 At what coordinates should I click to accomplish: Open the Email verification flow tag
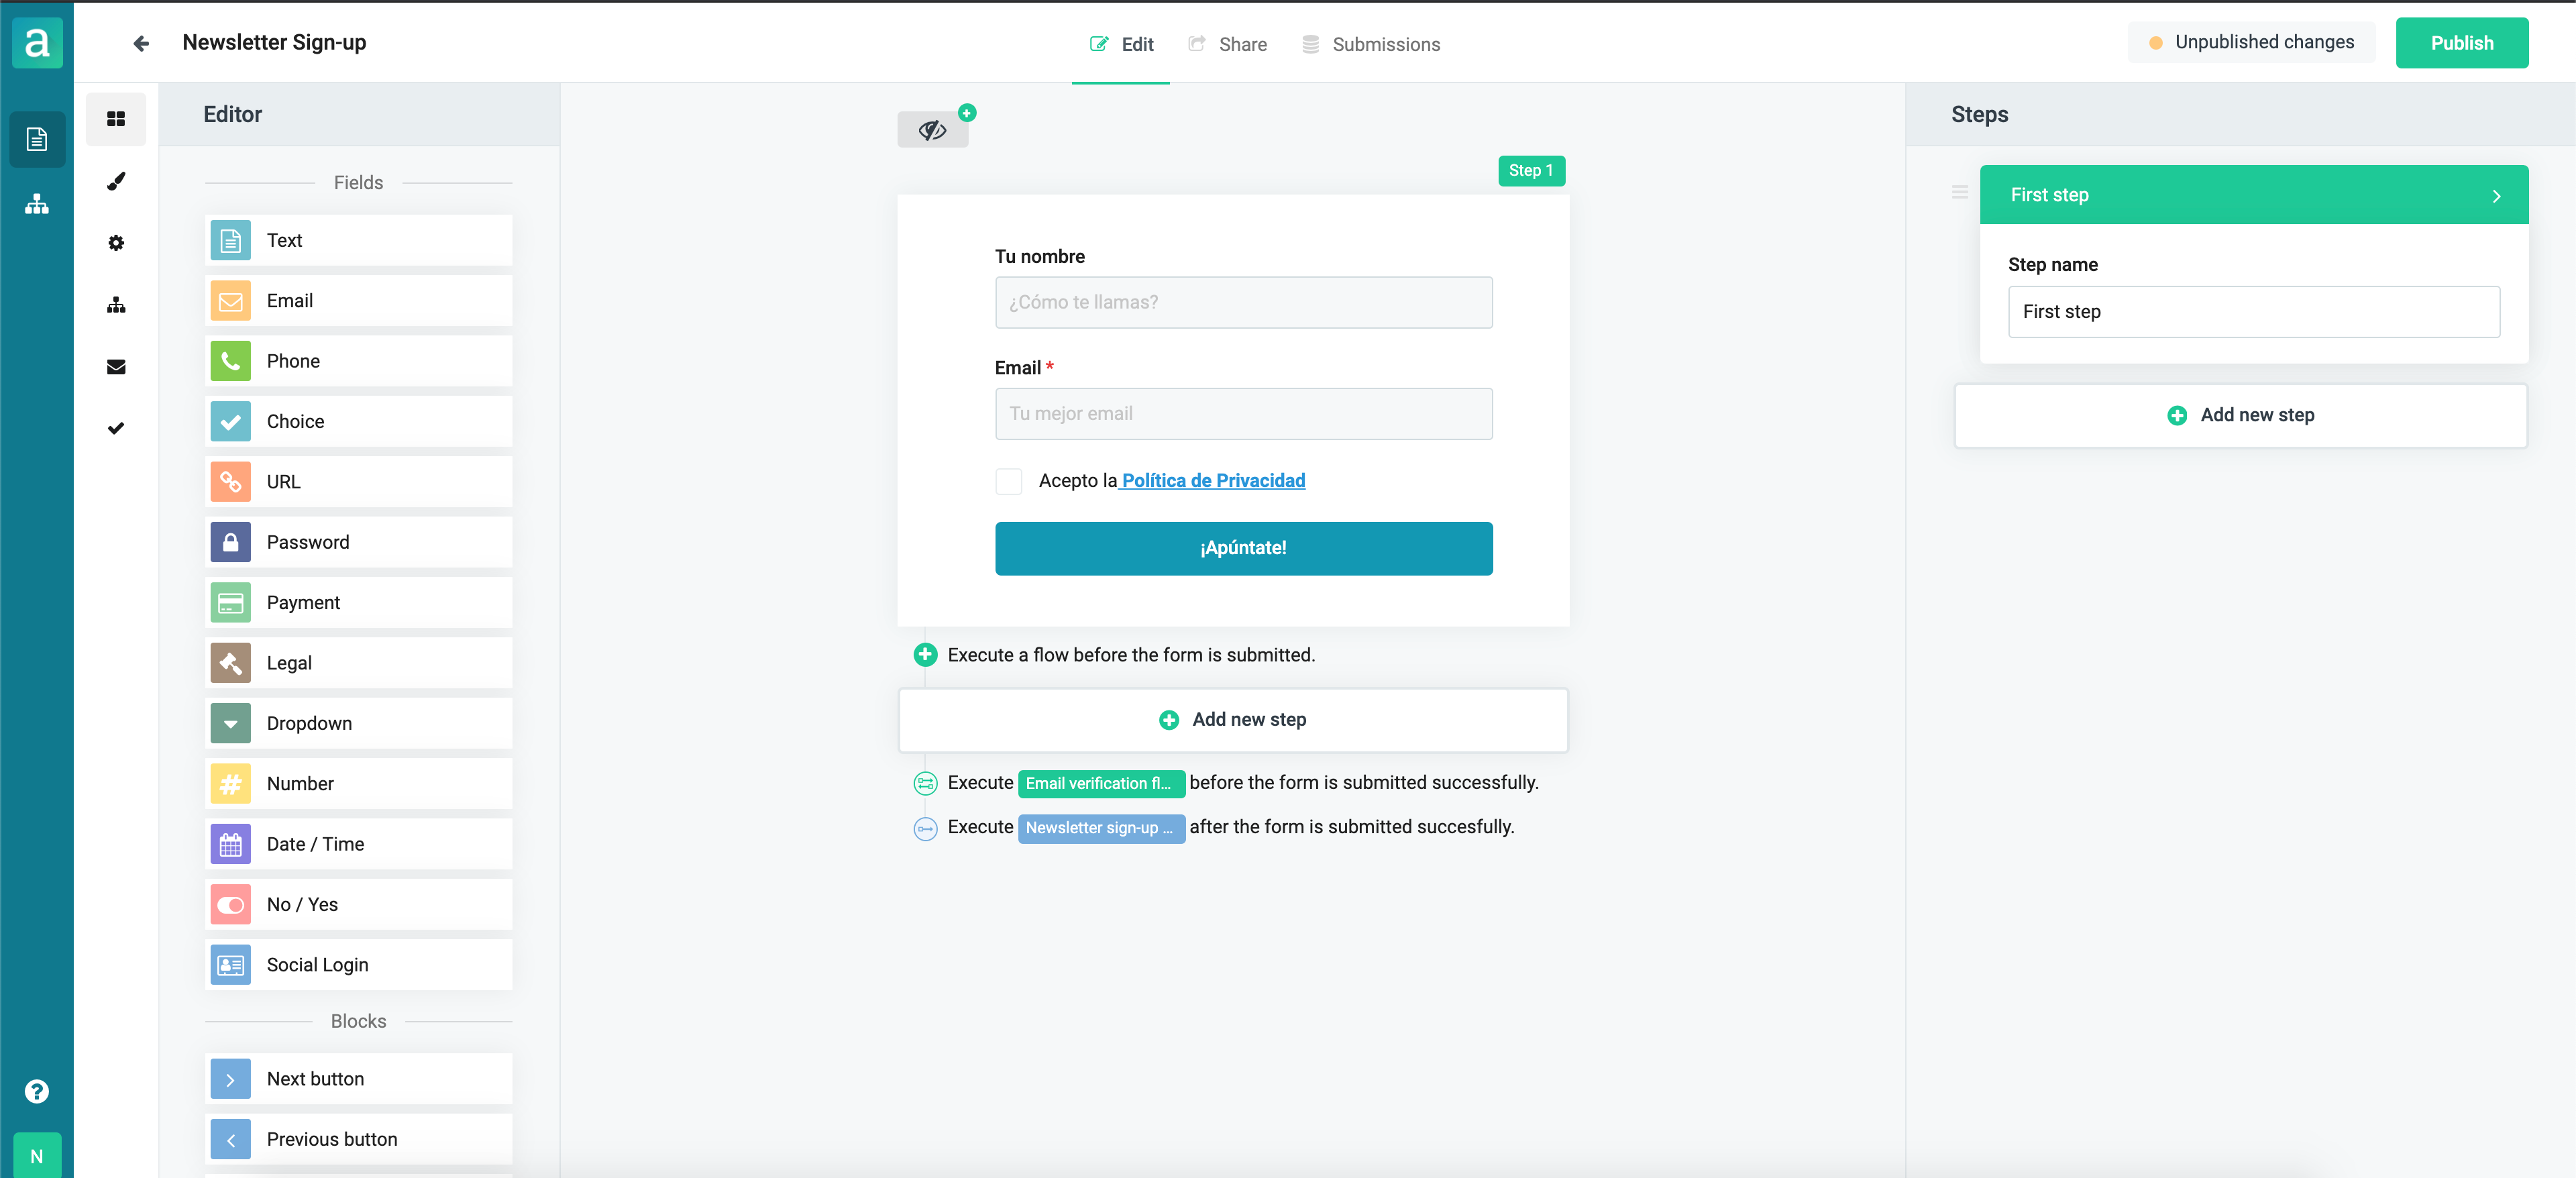pyautogui.click(x=1101, y=783)
